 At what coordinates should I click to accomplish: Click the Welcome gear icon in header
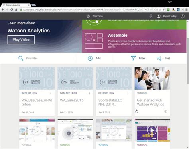(88, 16)
